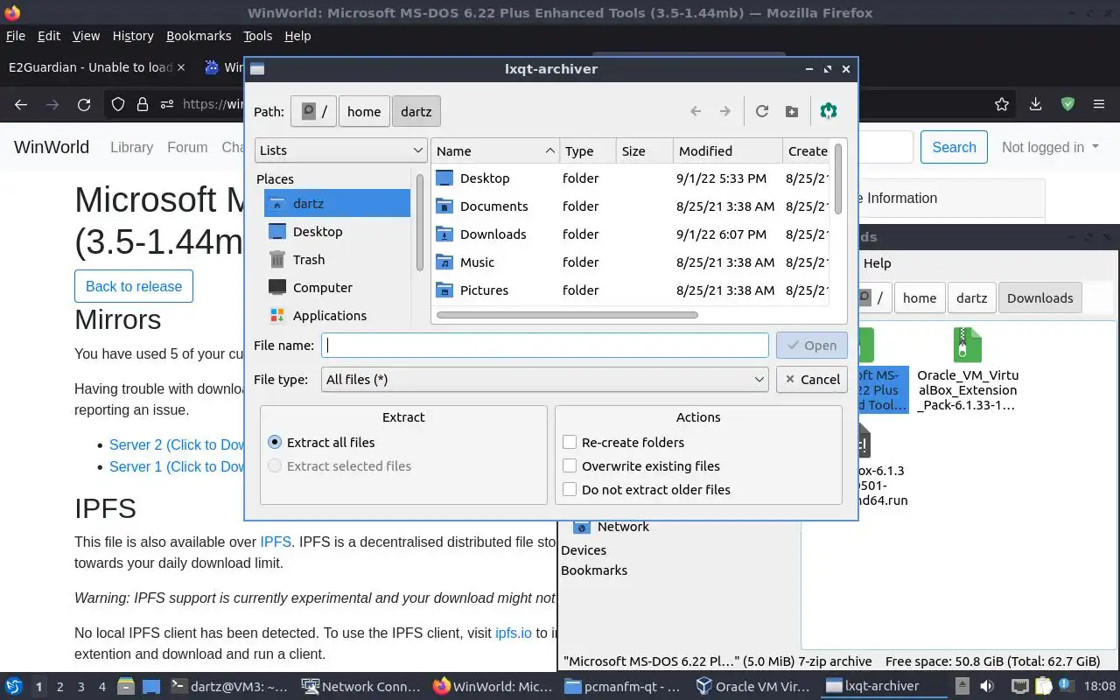This screenshot has width=1120, height=700.
Task: Select the Pictures folder icon in file list
Action: pyautogui.click(x=445, y=290)
